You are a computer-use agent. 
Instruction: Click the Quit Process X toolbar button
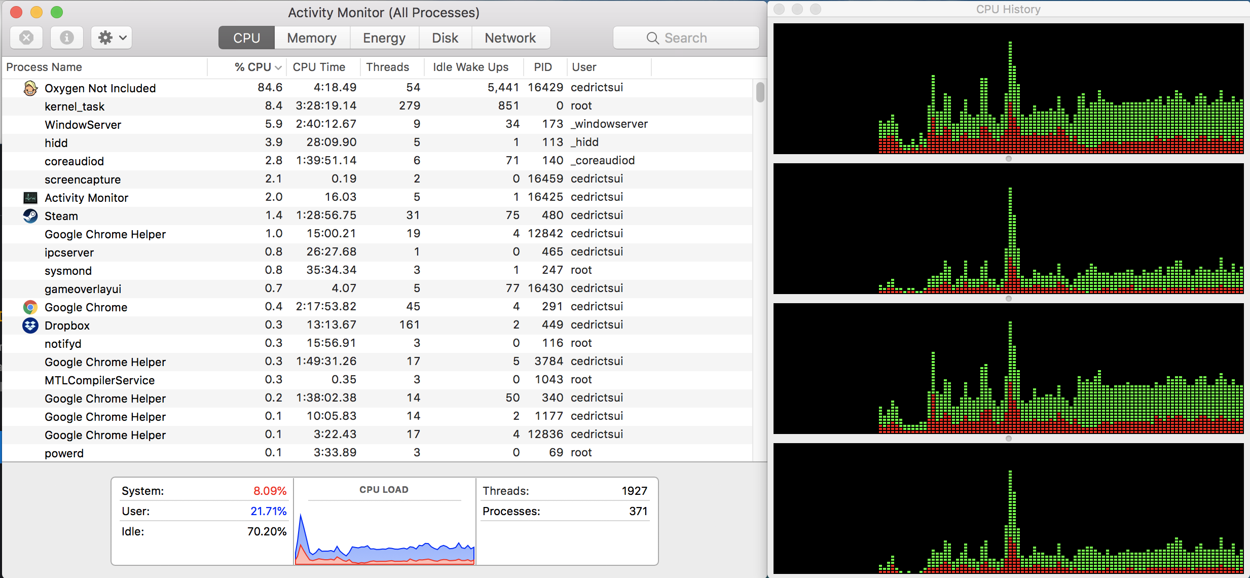pyautogui.click(x=26, y=38)
